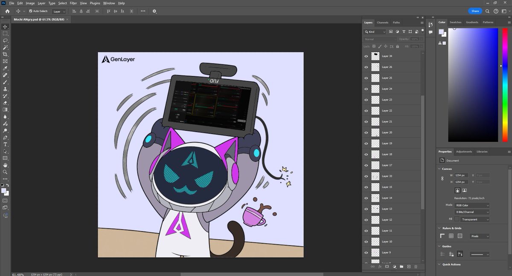Hide Layer 13 with eye icon
This screenshot has height=276, width=512.
coord(366,209)
